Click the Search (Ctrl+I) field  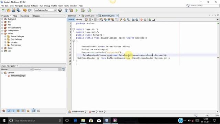pyautogui.click(x=202, y=6)
